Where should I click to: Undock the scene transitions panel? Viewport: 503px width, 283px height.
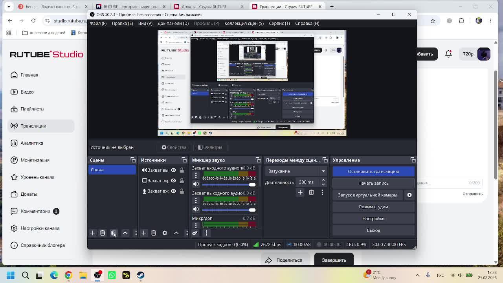[x=325, y=160]
